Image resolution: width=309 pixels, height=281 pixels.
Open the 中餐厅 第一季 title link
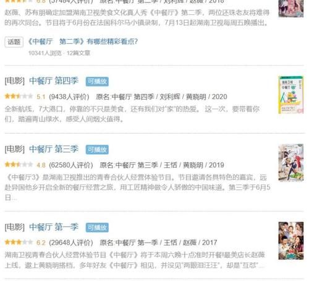tap(54, 227)
